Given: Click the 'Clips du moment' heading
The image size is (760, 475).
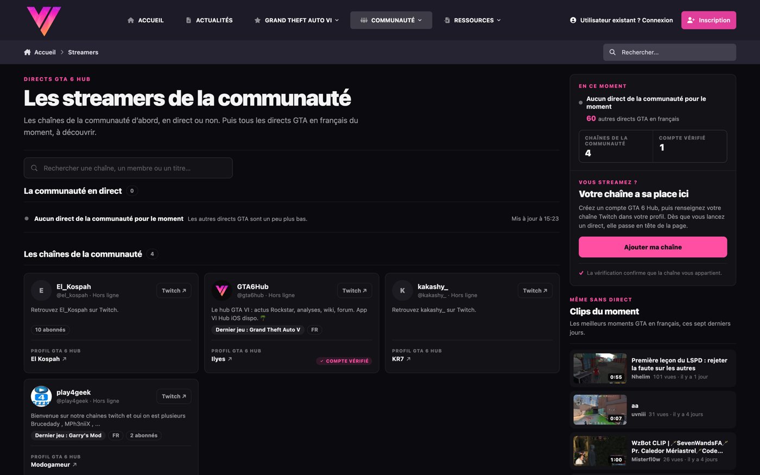Looking at the screenshot, I should click(x=604, y=311).
